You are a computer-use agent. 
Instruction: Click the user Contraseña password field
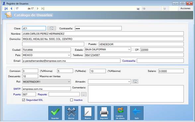(98, 28)
